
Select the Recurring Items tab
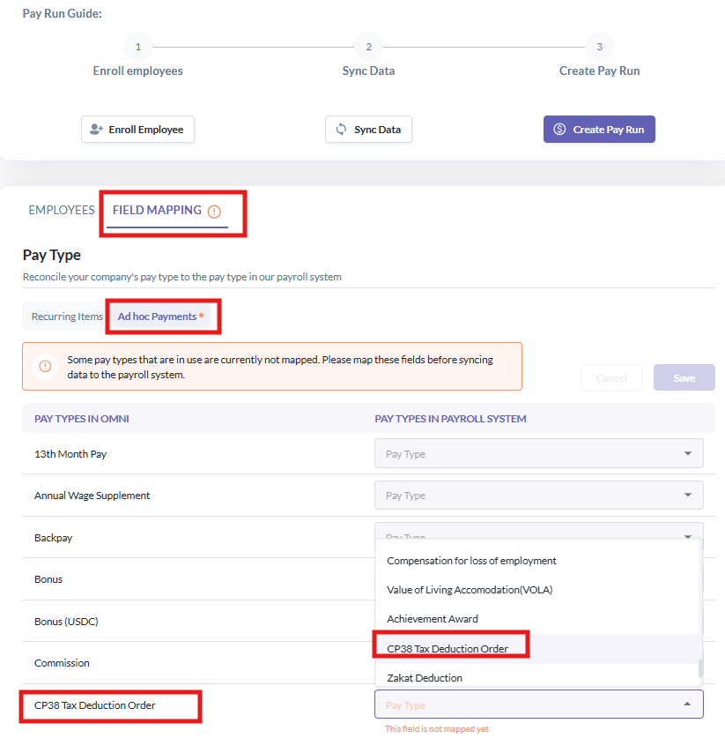67,317
